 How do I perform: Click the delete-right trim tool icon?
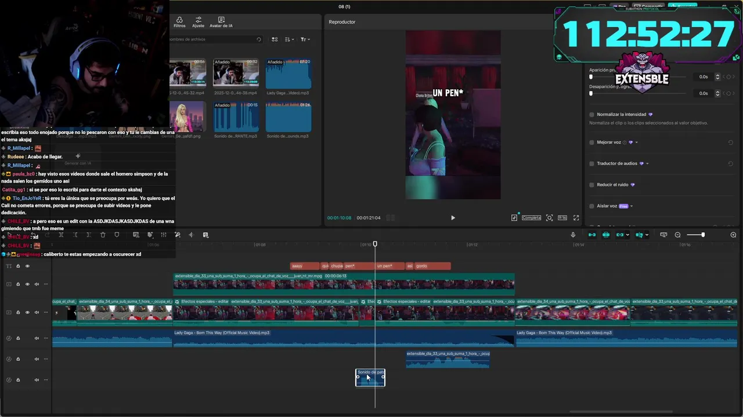click(88, 235)
